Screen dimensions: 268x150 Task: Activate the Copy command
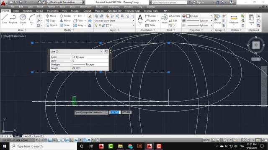pyautogui.click(x=50, y=20)
